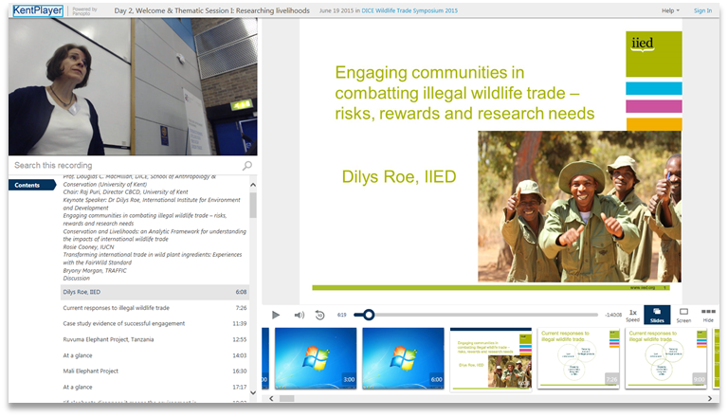This screenshot has width=728, height=417.
Task: Rewind ten seconds with the replay icon
Action: pyautogui.click(x=319, y=315)
